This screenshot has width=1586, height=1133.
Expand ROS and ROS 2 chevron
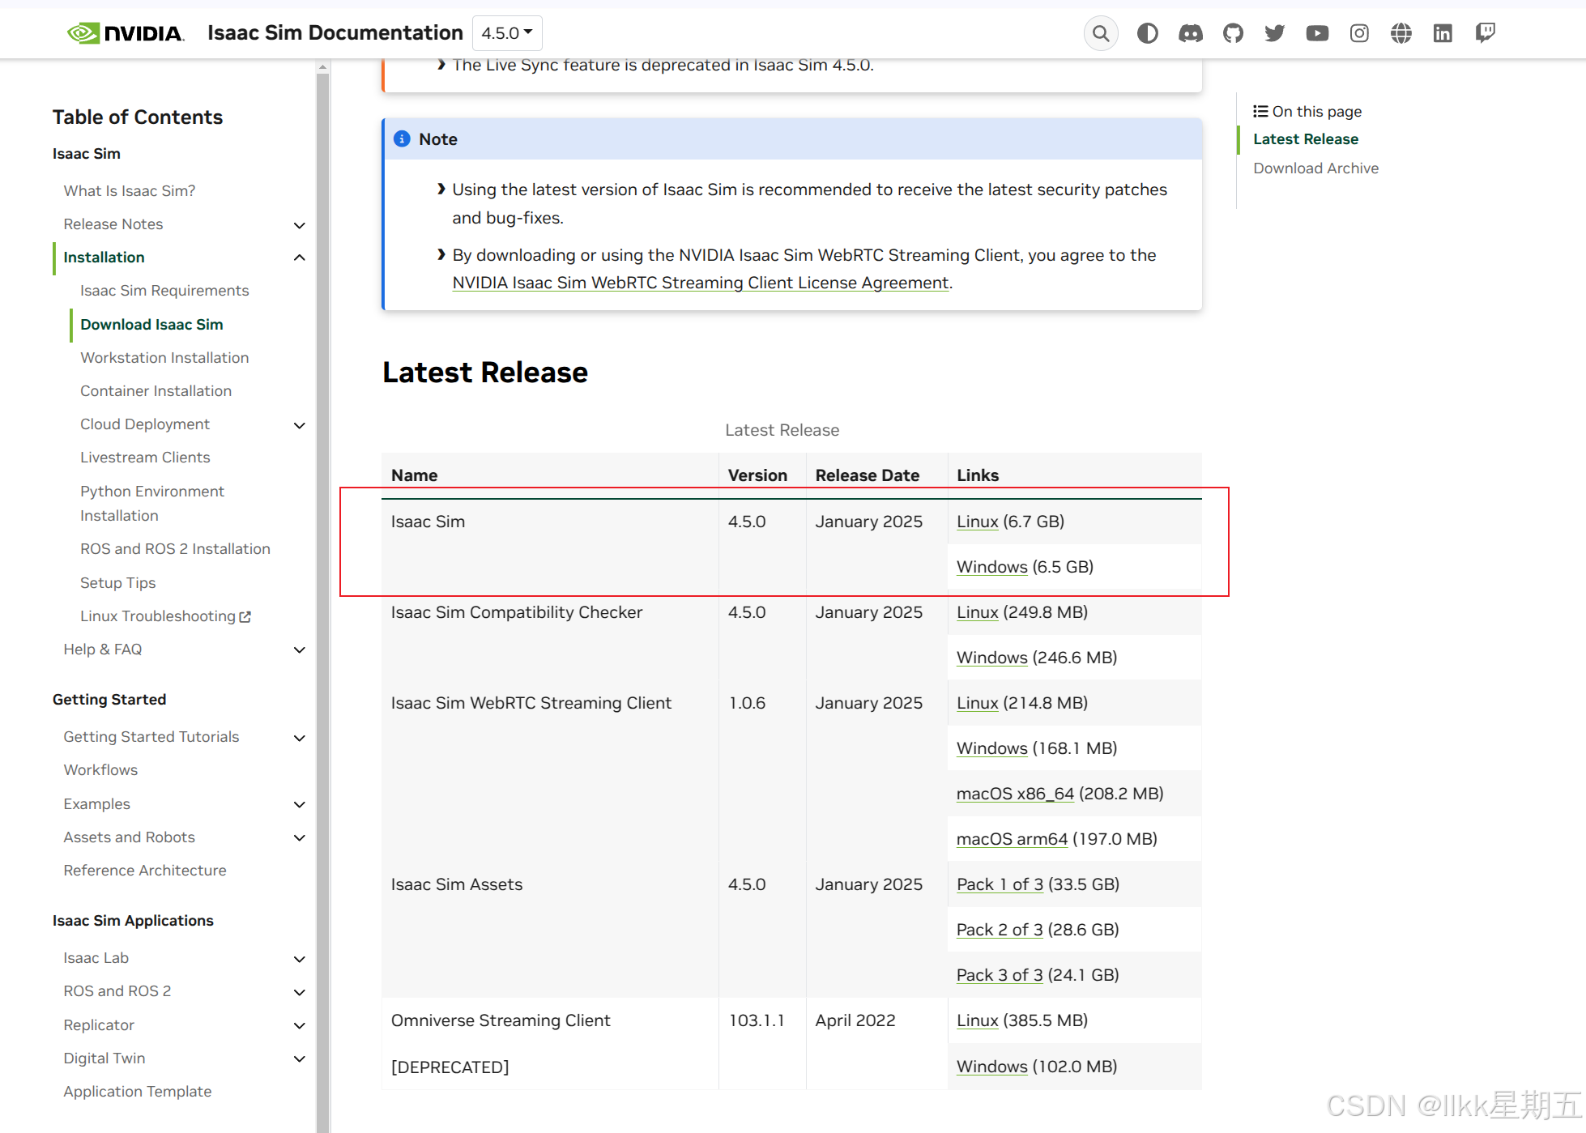(299, 992)
